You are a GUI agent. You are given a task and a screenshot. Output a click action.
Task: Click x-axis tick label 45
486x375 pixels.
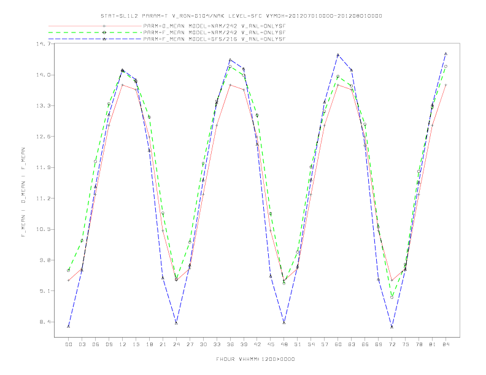point(271,344)
